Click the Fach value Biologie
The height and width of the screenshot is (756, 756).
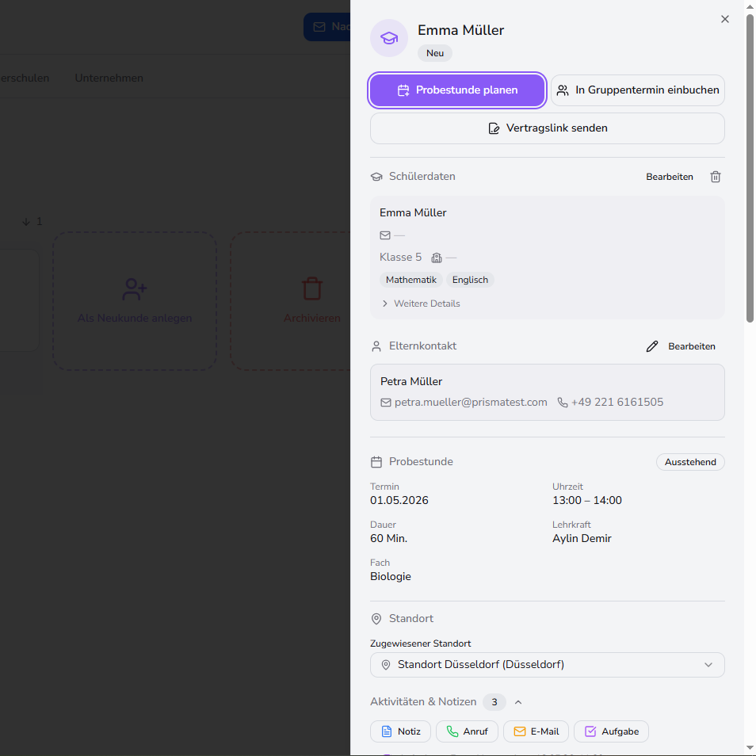[391, 577]
